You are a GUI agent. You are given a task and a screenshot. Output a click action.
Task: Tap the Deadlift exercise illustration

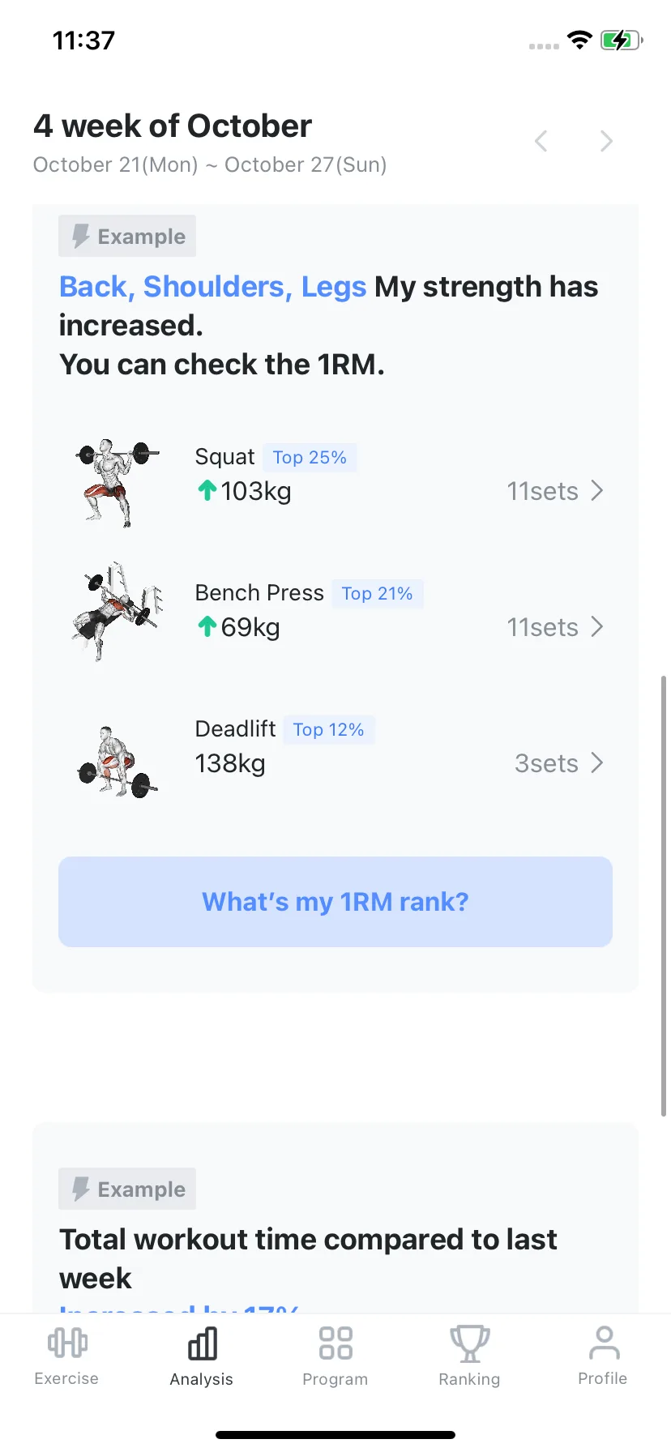click(x=117, y=762)
